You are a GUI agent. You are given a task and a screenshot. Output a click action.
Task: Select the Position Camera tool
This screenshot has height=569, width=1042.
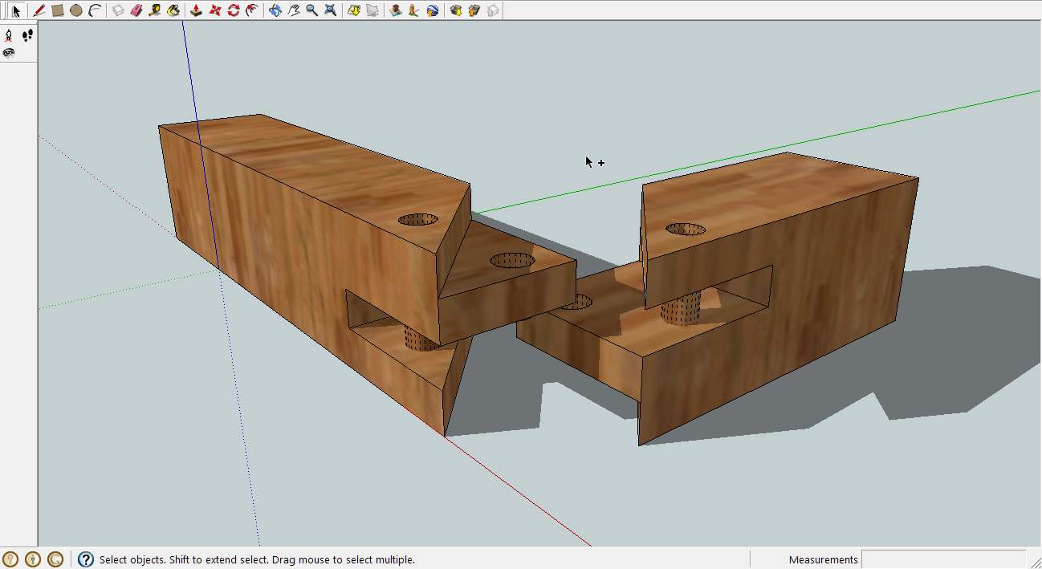pos(9,35)
